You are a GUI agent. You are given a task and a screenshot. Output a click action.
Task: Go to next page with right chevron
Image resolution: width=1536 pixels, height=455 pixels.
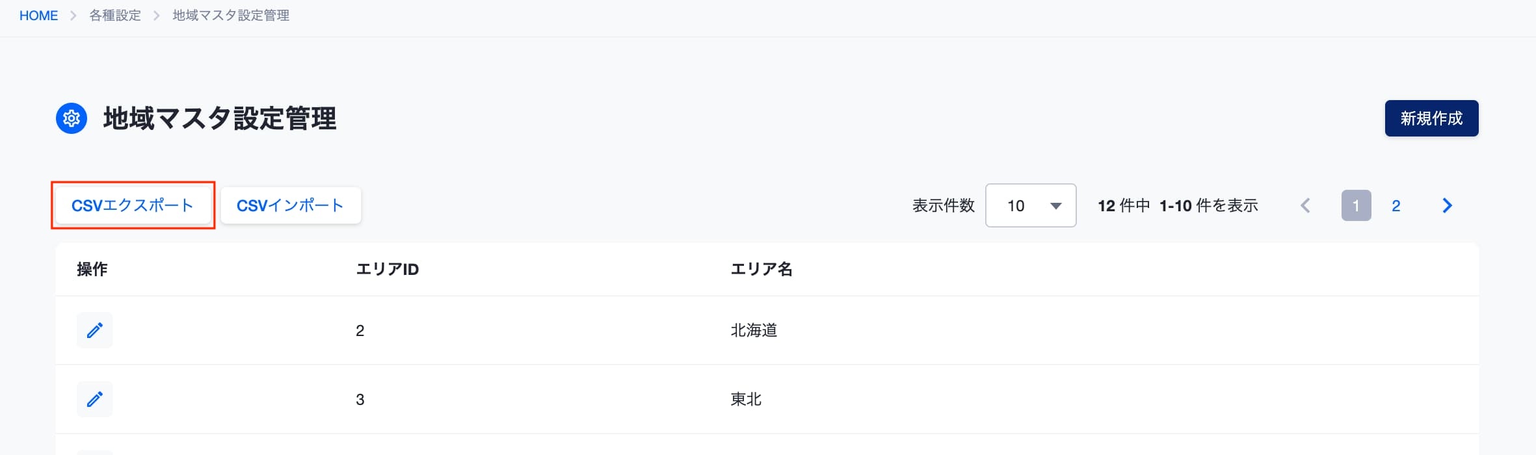coord(1447,205)
